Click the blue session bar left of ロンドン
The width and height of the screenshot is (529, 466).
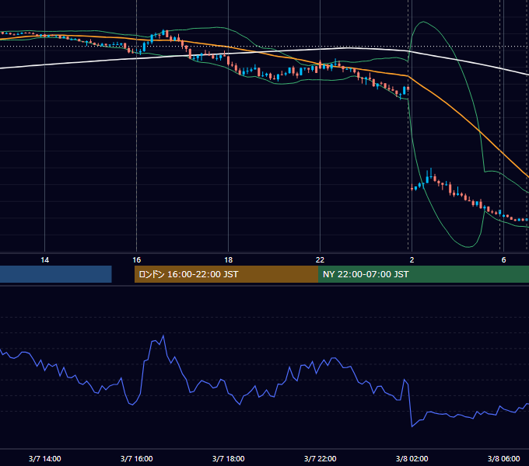[56, 274]
